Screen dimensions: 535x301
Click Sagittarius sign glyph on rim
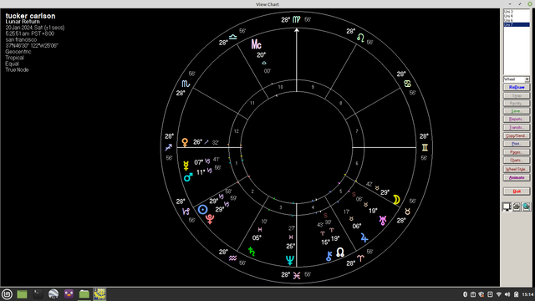pyautogui.click(x=169, y=147)
